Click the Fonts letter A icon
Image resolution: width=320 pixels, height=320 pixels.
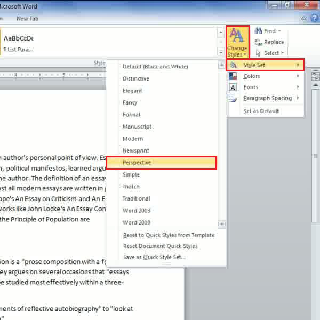pyautogui.click(x=233, y=87)
